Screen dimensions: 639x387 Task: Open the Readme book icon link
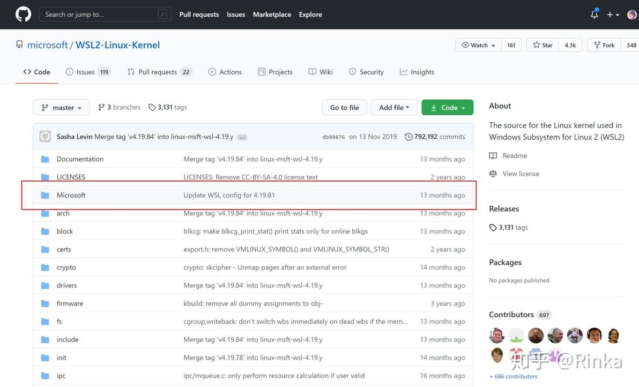[x=493, y=155]
